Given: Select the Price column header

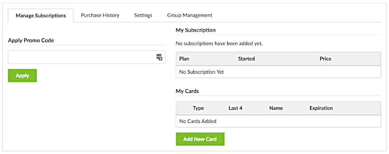Looking at the screenshot, I should (326, 59).
